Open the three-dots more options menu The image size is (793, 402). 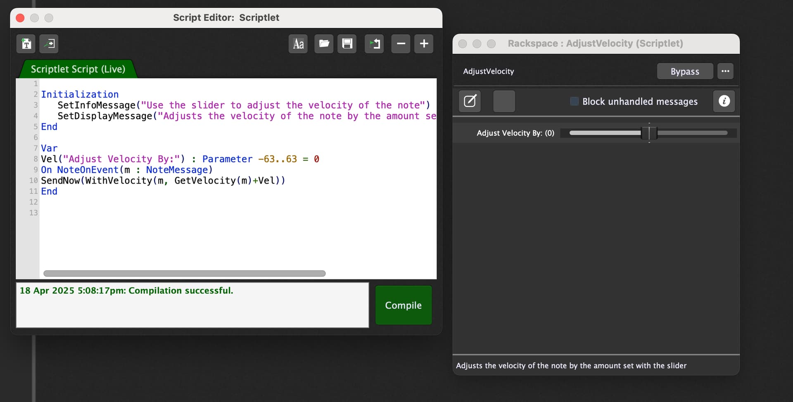click(725, 71)
